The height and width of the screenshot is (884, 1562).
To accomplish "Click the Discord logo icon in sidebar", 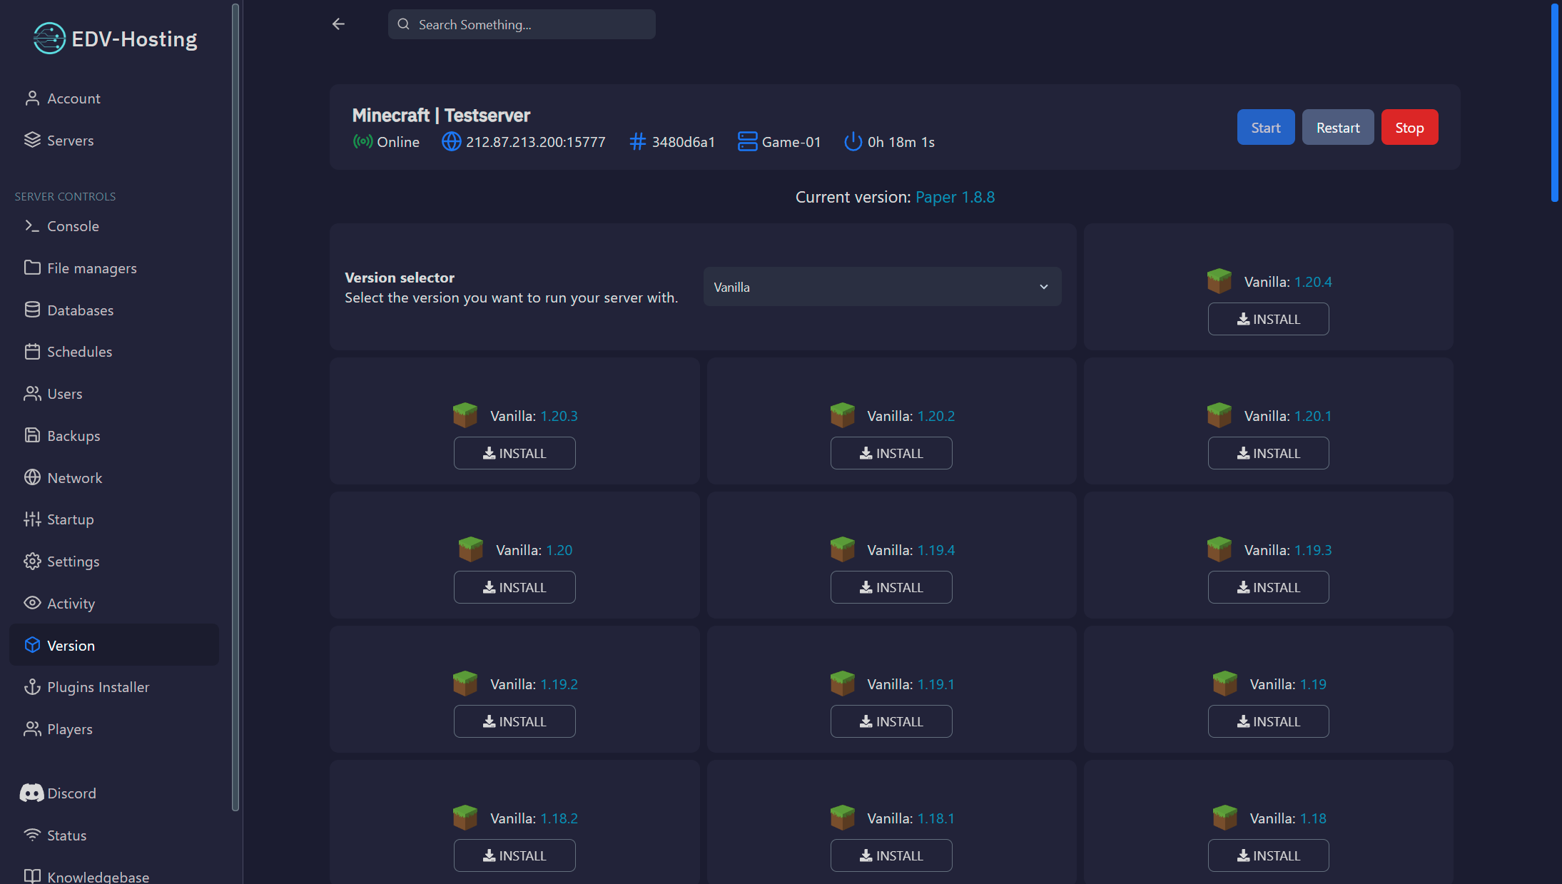I will (x=31, y=793).
